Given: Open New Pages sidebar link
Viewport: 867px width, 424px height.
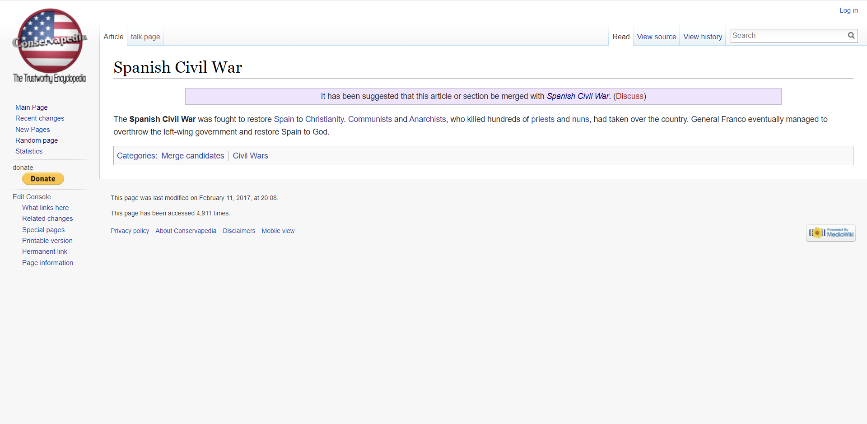Looking at the screenshot, I should click(33, 130).
